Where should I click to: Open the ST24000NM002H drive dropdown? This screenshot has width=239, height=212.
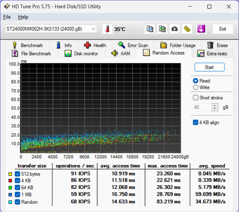click(51, 29)
